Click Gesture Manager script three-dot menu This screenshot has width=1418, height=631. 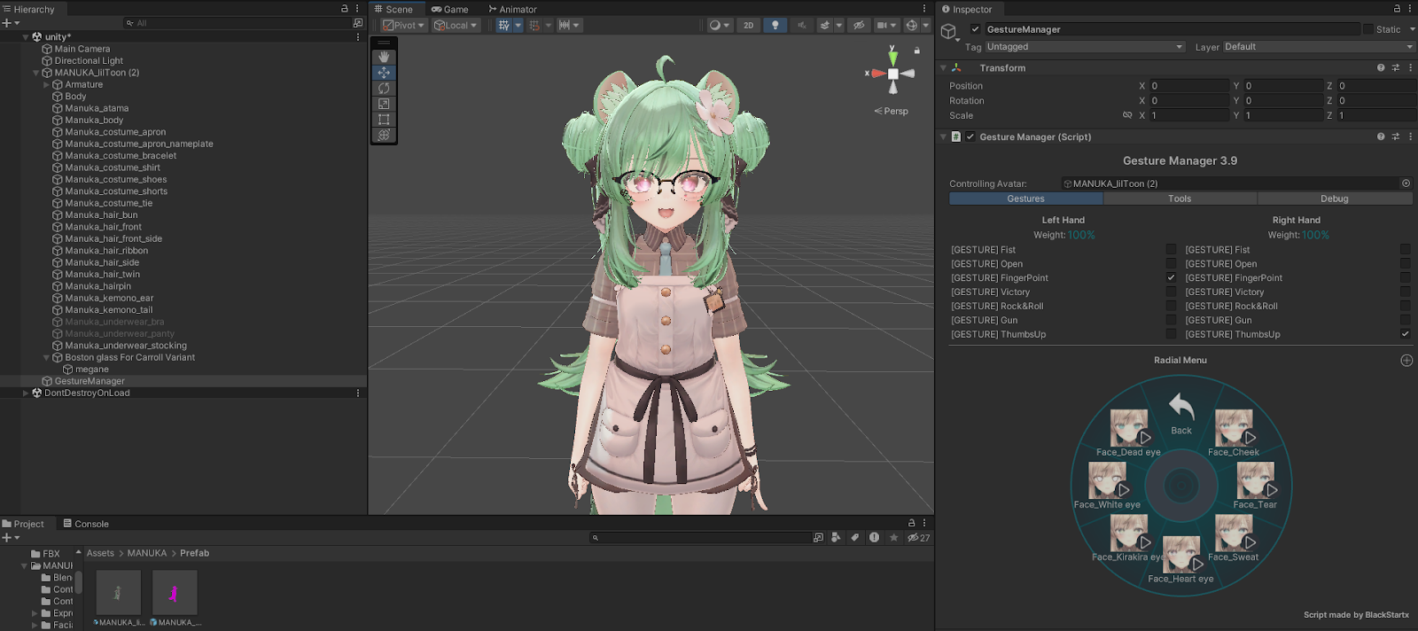click(x=1410, y=137)
